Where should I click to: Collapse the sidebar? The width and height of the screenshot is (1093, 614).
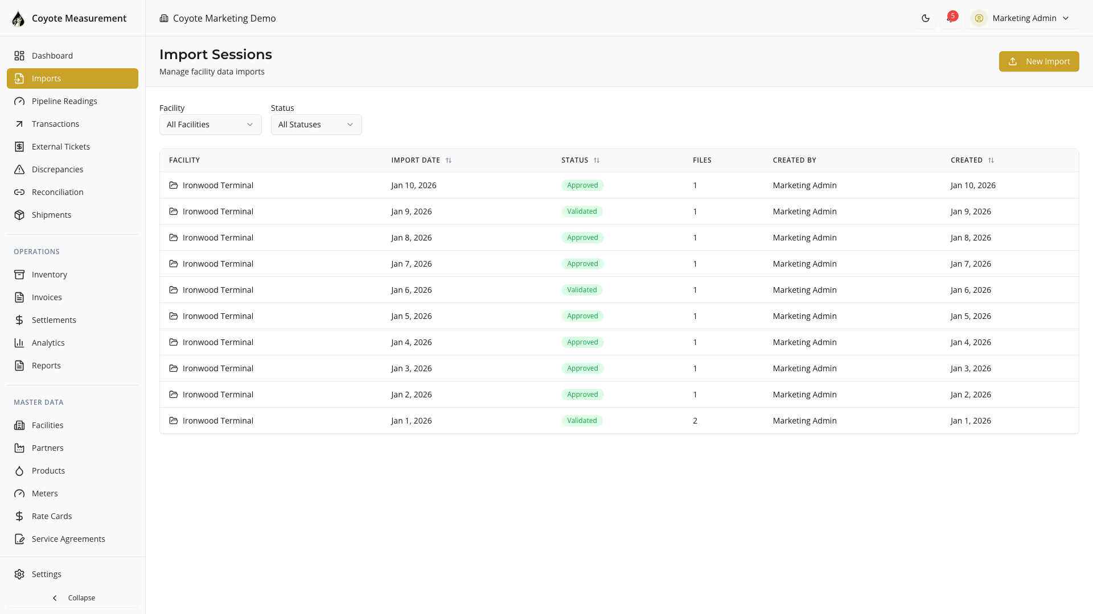pos(73,598)
